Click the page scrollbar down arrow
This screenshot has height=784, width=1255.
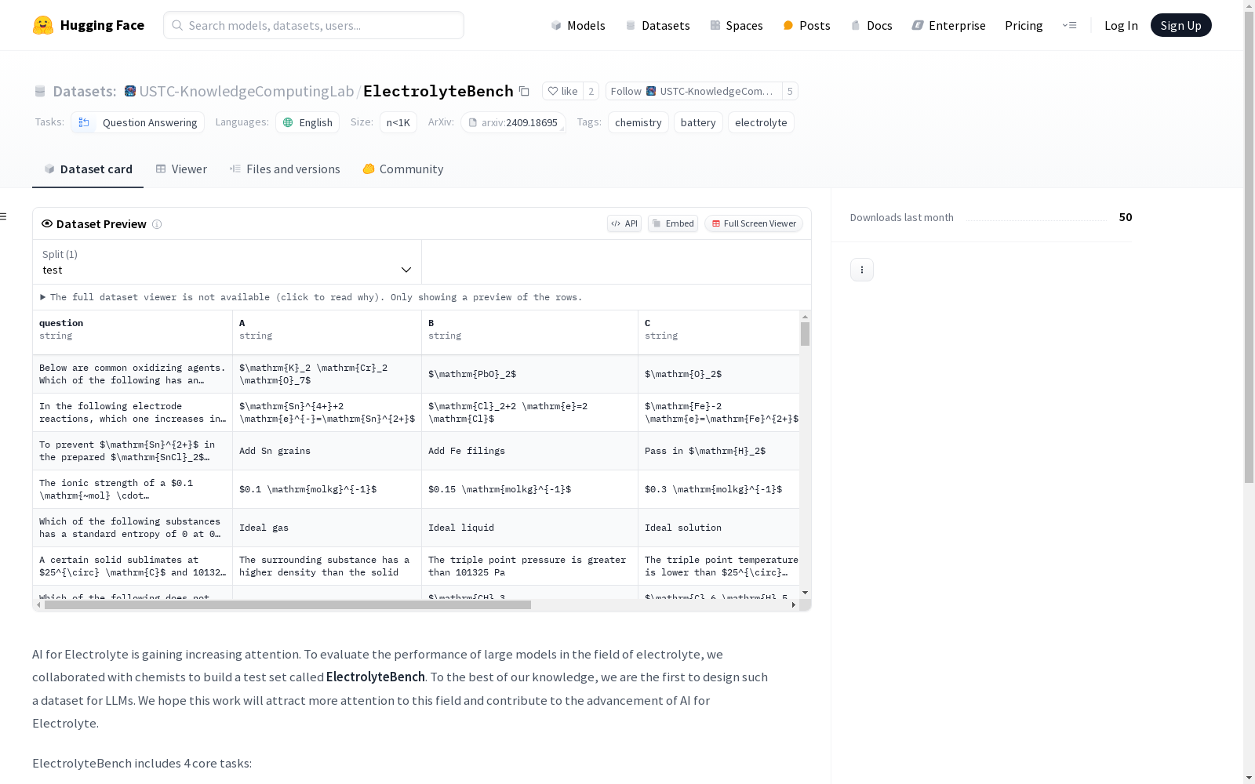1249,778
